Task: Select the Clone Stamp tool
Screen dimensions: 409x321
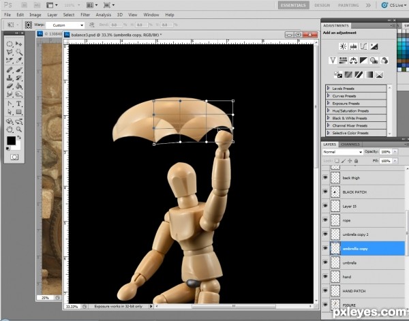Action: click(x=10, y=78)
